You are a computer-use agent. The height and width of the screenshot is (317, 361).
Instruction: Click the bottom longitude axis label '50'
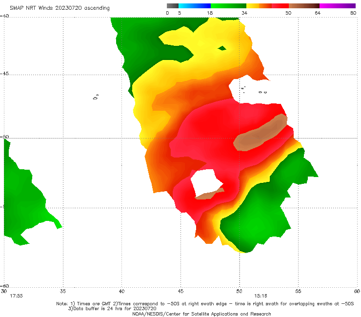click(x=239, y=292)
